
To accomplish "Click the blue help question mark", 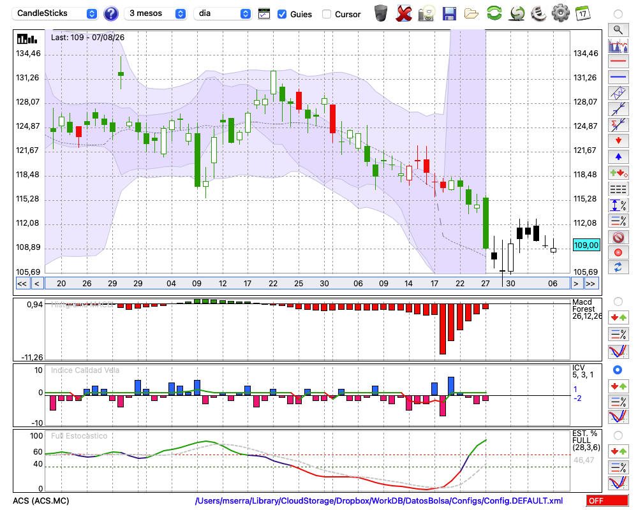I will coord(110,14).
